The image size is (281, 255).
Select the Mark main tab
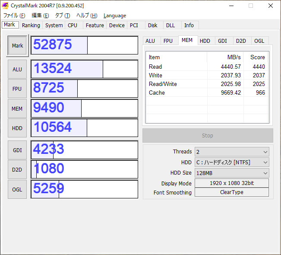[x=9, y=25]
